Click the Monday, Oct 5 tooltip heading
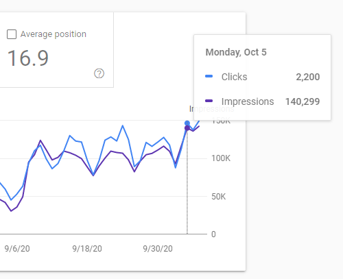343x279 pixels. point(236,52)
